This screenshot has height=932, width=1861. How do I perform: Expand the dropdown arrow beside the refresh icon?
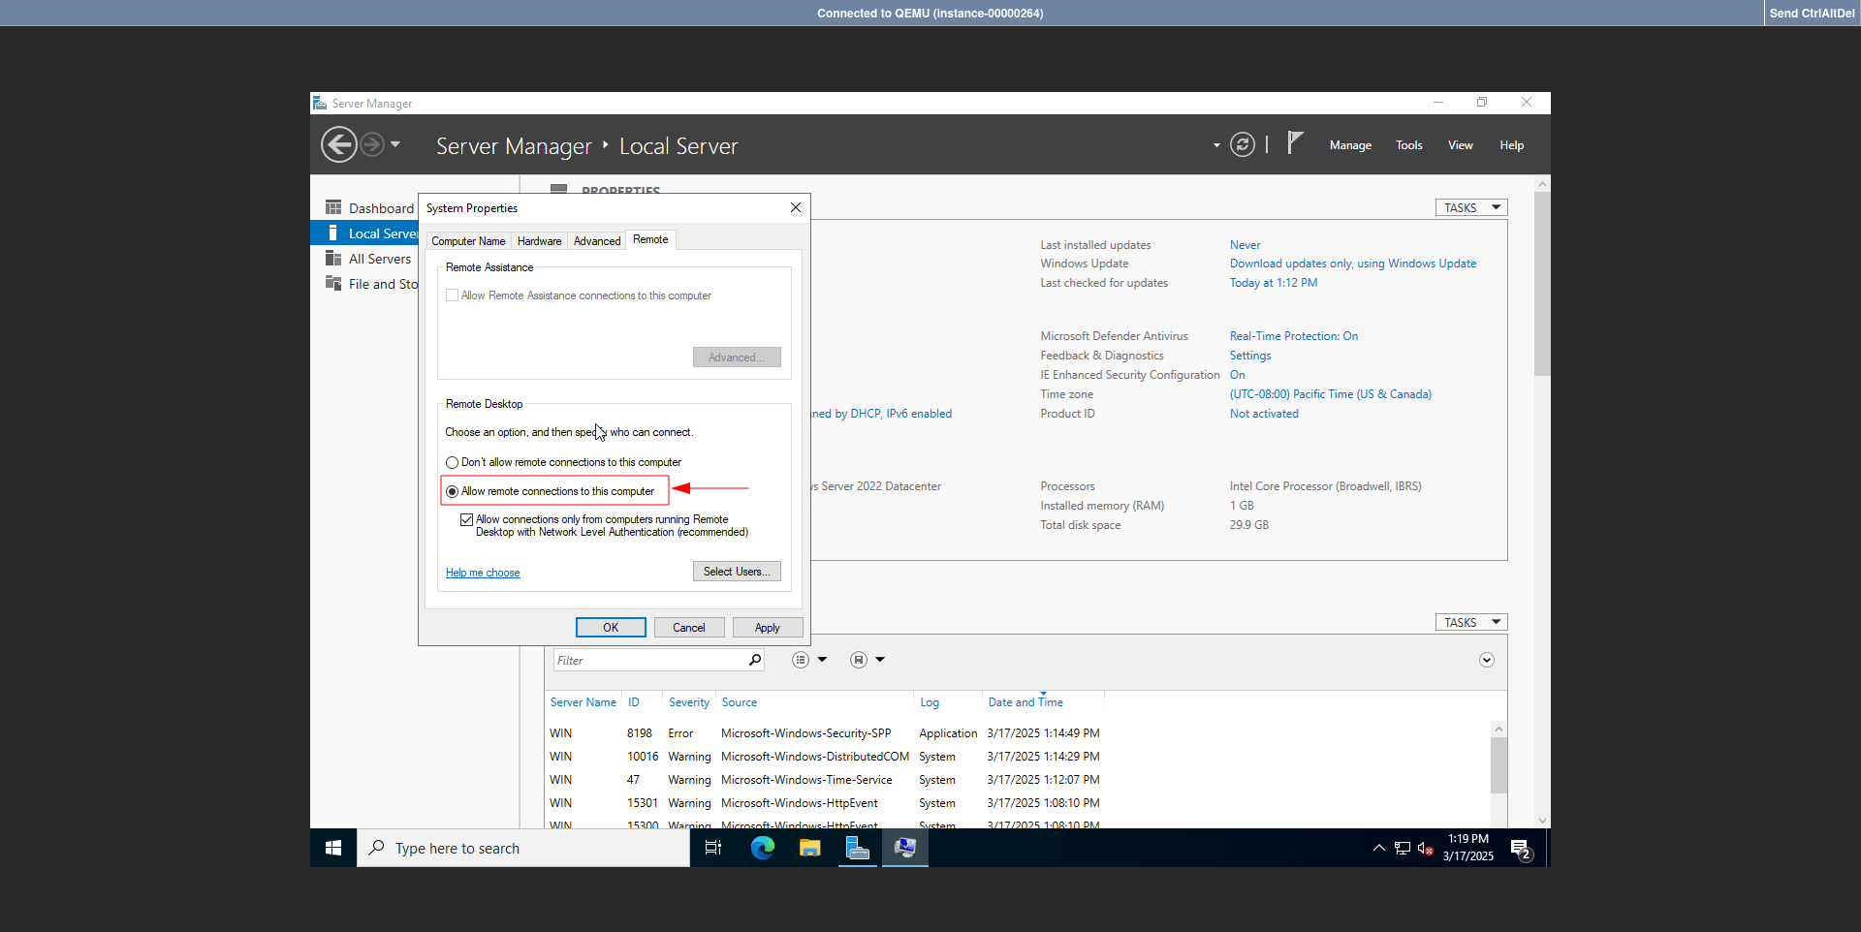(1216, 145)
